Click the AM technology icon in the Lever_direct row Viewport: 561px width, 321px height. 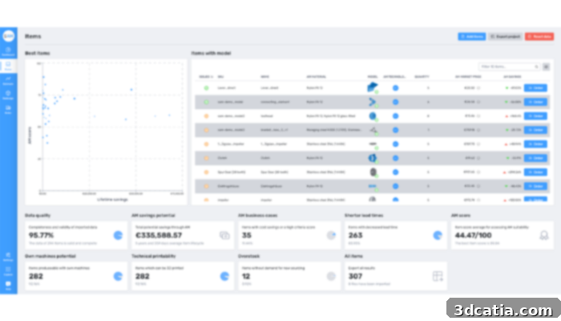click(x=395, y=87)
